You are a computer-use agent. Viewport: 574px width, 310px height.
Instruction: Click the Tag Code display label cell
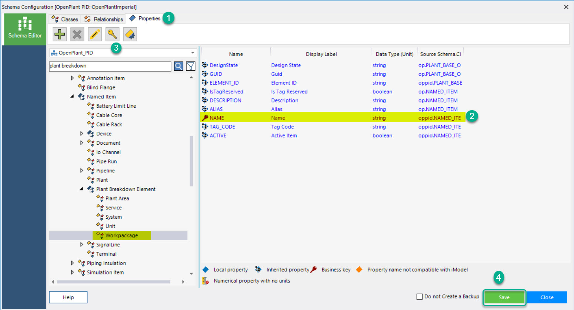coord(282,127)
